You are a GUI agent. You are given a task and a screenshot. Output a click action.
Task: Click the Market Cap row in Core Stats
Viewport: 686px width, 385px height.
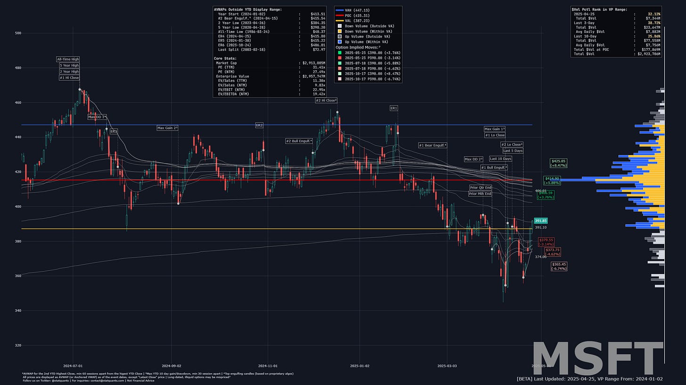[270, 63]
